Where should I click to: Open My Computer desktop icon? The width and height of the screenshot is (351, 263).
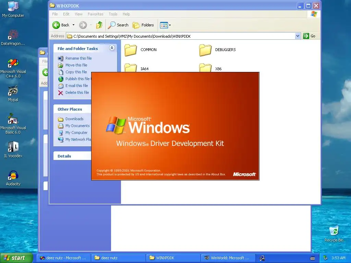tap(13, 9)
